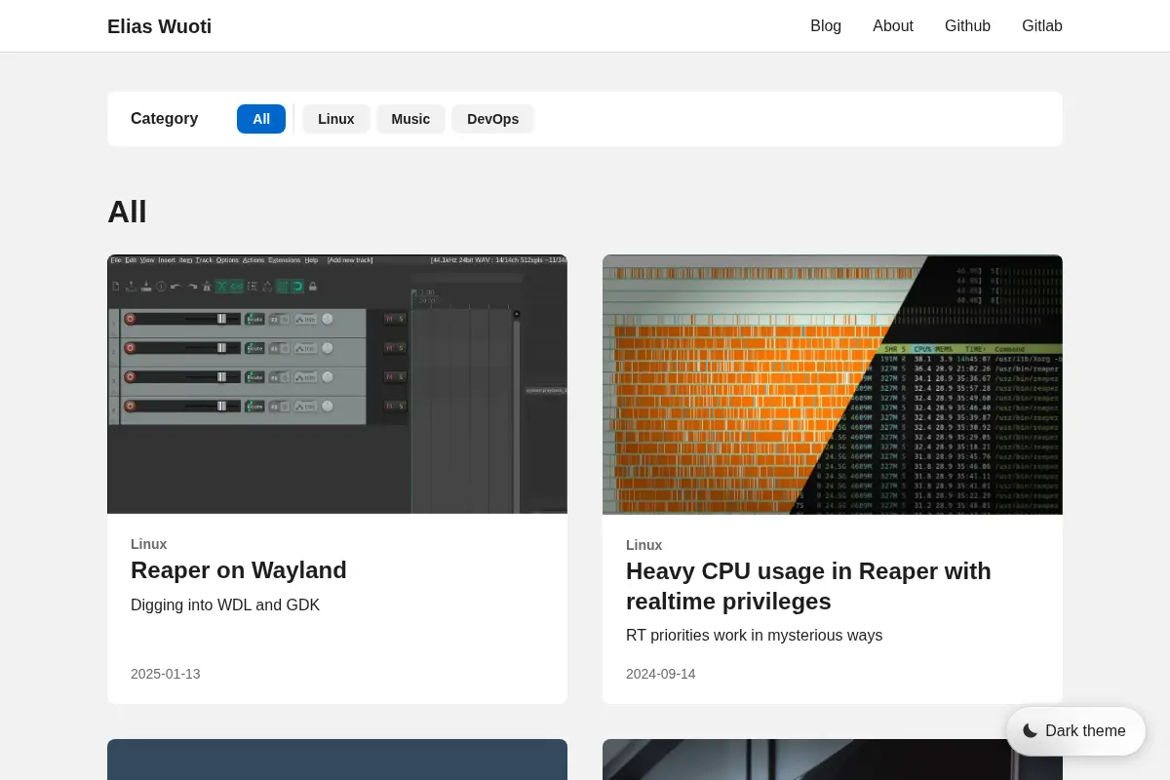
Task: Visit the Gitlab navigation link
Action: click(x=1042, y=26)
